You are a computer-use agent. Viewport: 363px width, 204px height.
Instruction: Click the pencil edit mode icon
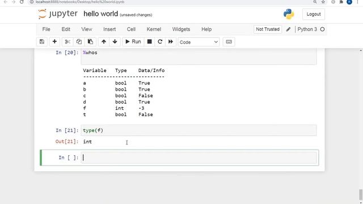click(288, 29)
